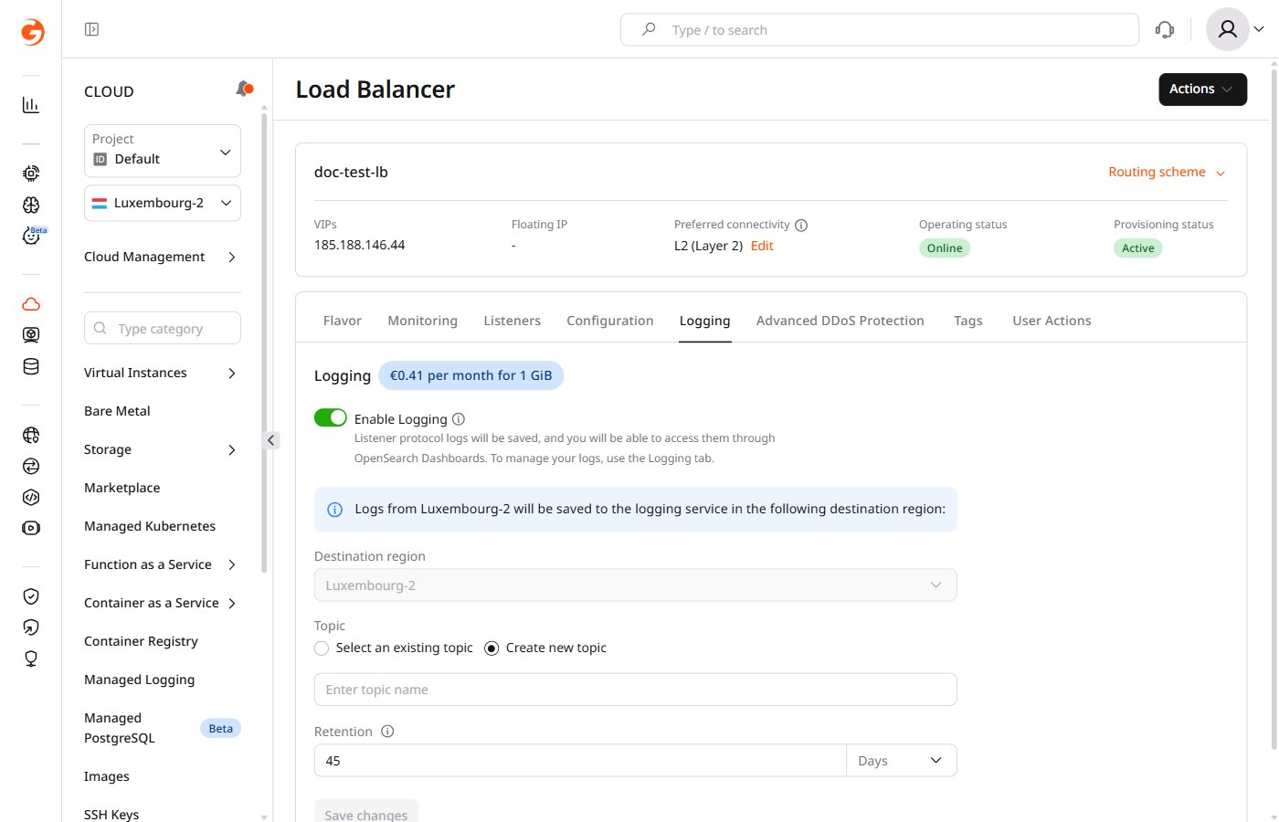Collapse the sidebar with arrow handle

(271, 440)
